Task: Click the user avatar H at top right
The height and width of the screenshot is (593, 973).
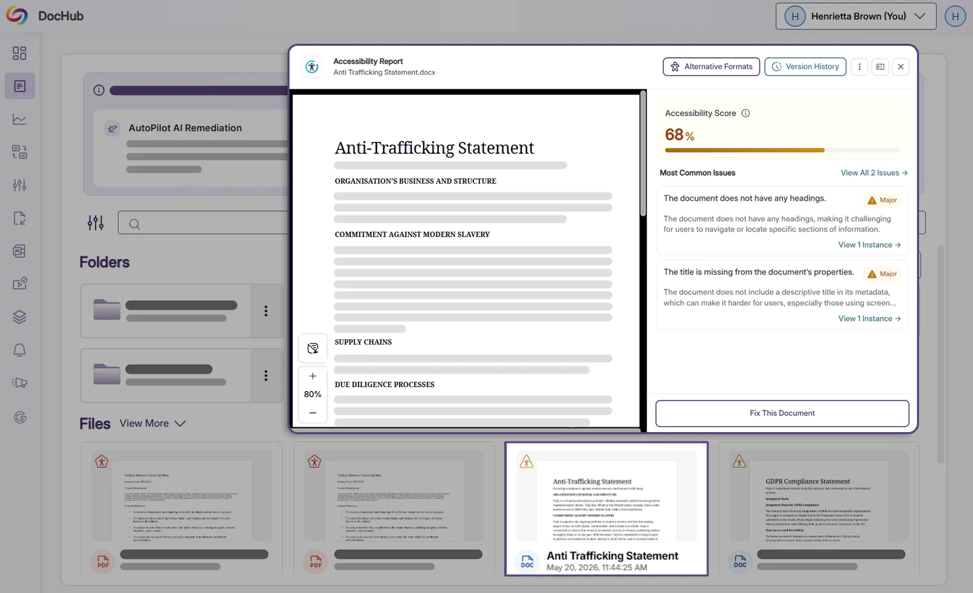Action: pyautogui.click(x=955, y=16)
